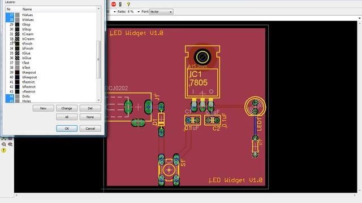Click the zoom in magnifier icon
The width and height of the screenshot is (362, 203).
[4, 144]
